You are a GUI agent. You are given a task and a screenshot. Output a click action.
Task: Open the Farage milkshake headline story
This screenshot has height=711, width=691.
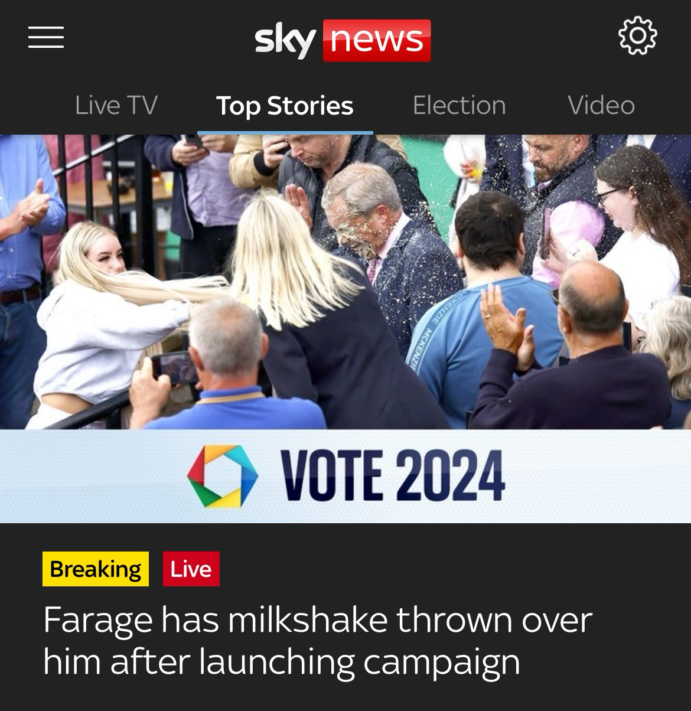coord(318,640)
